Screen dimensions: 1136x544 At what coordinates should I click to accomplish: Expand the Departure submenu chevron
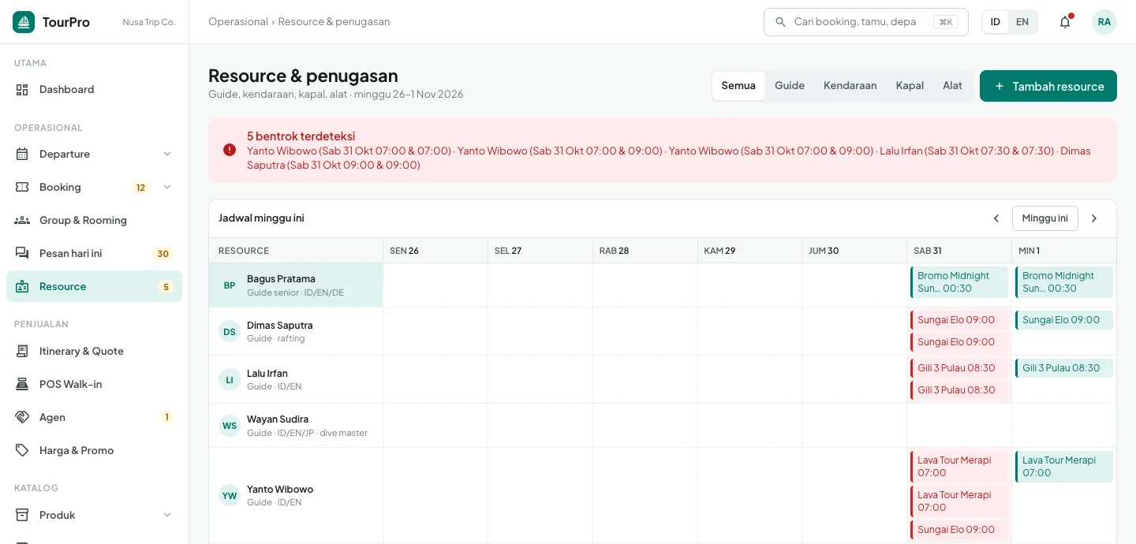[x=167, y=155]
